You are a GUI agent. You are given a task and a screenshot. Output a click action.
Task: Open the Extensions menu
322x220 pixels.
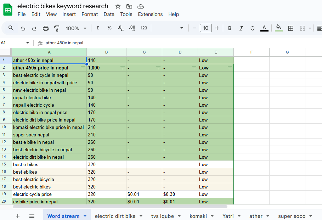click(x=150, y=14)
